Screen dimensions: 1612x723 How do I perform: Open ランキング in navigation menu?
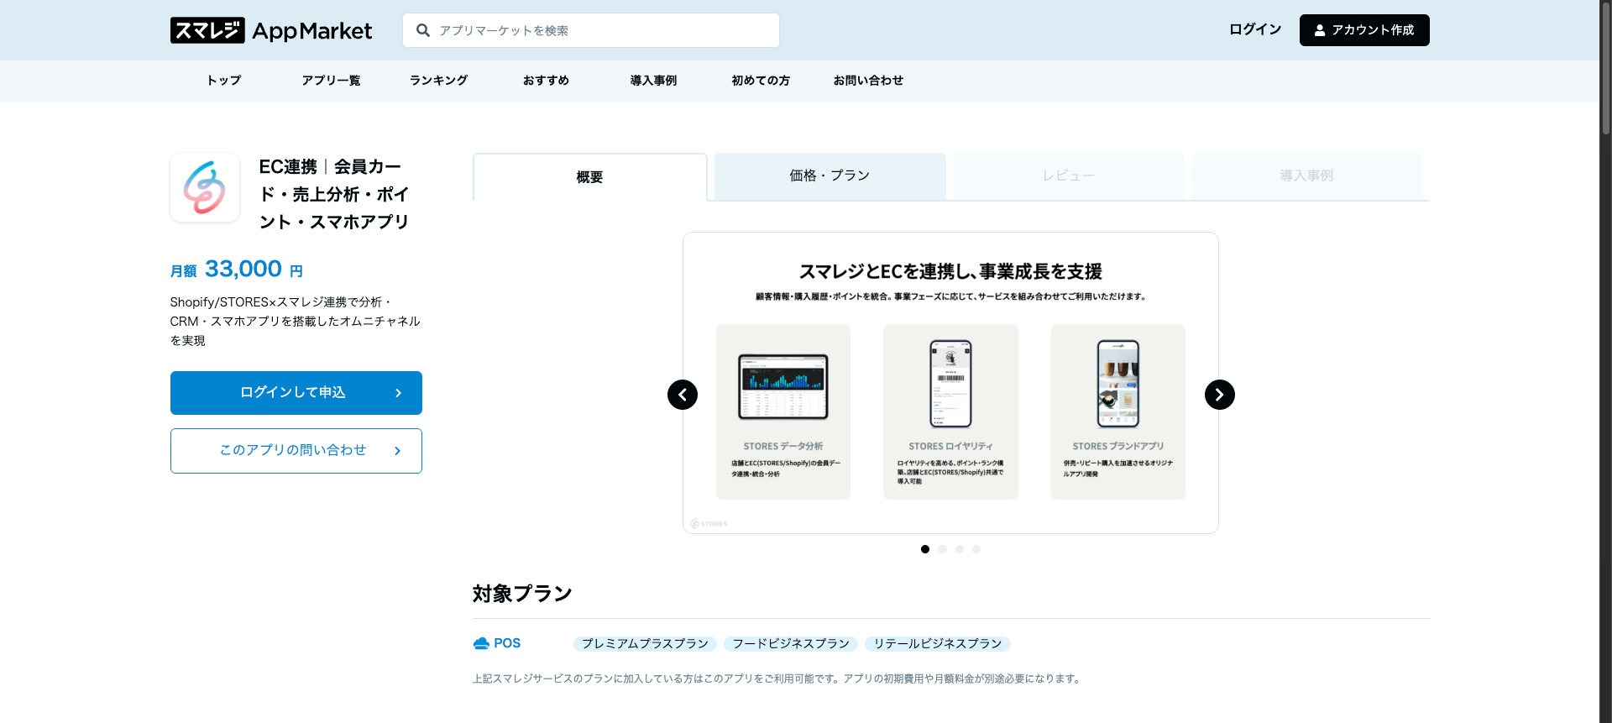tap(438, 81)
